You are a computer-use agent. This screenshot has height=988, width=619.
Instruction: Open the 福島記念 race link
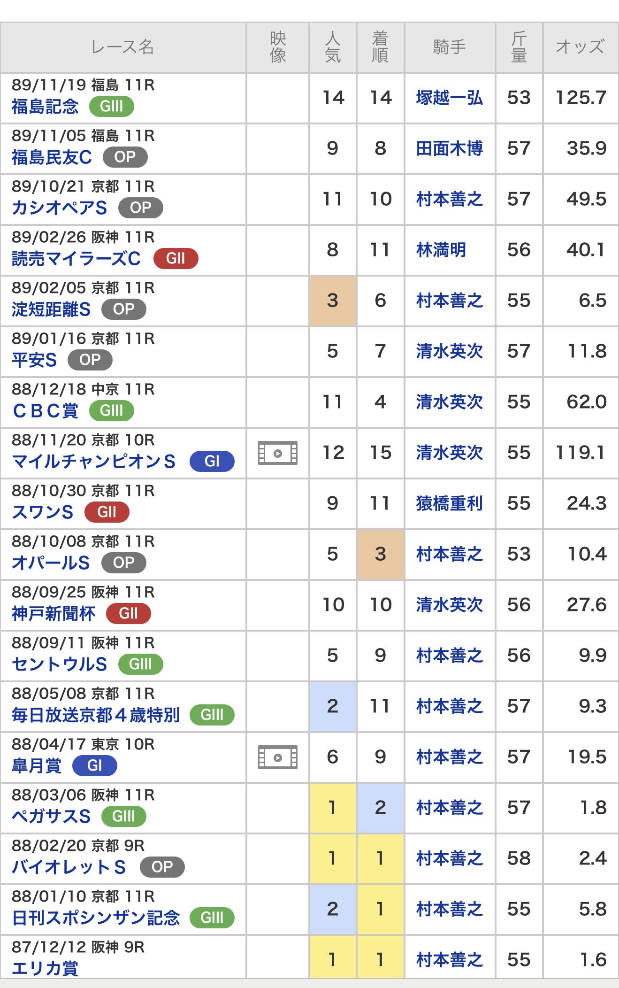(45, 107)
